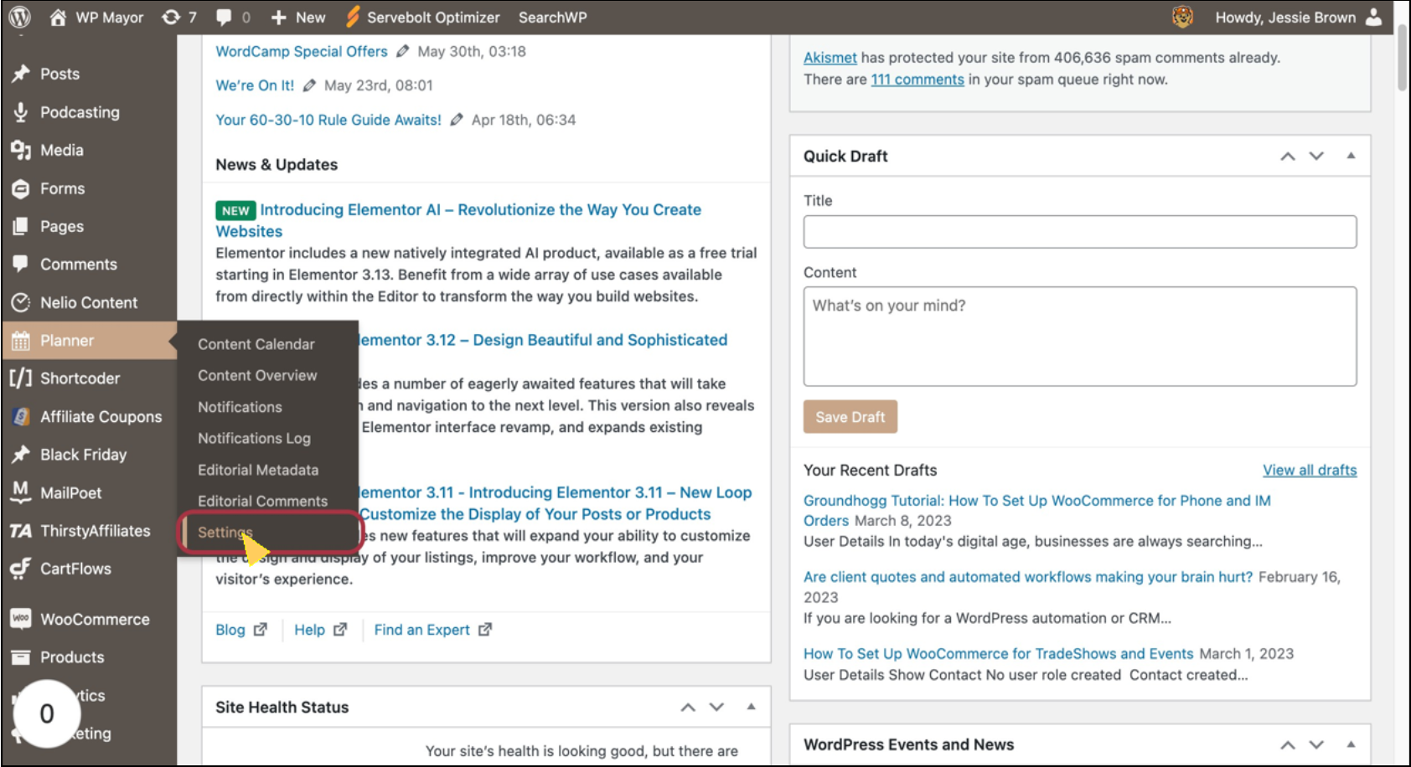This screenshot has height=767, width=1411.
Task: Click the CartFlows icon in sidebar
Action: (21, 569)
